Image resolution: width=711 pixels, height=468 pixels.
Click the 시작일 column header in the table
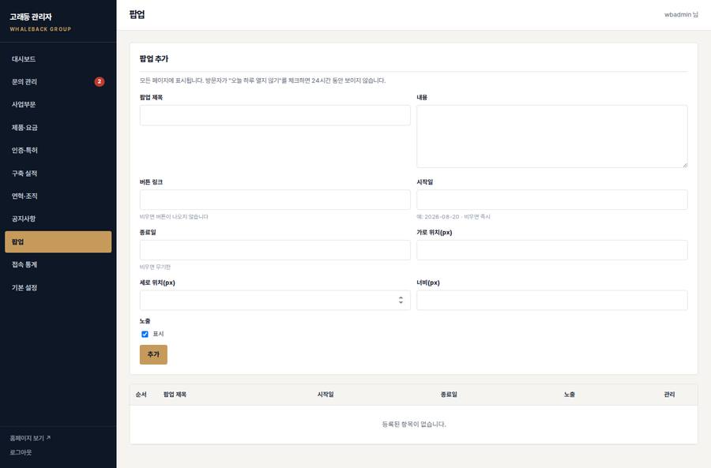point(325,395)
